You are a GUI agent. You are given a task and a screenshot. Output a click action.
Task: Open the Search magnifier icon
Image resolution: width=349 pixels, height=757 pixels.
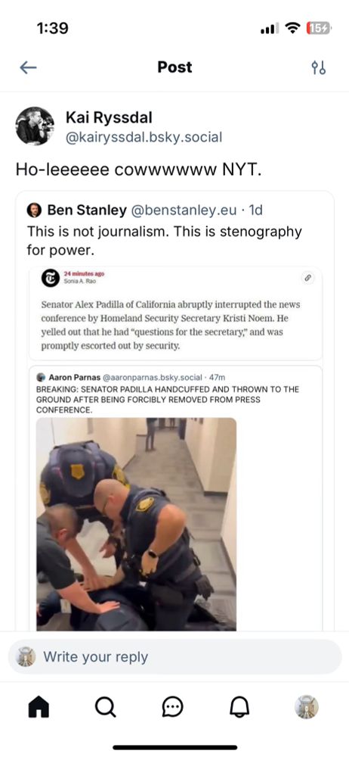pos(106,708)
